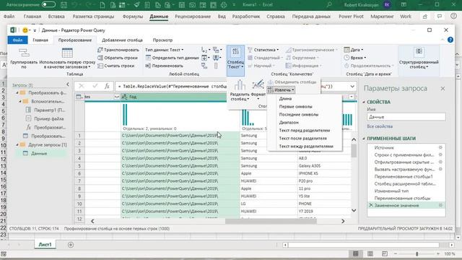This screenshot has height=260, width=462.
Task: Select Последние символы menu item
Action: 298,114
